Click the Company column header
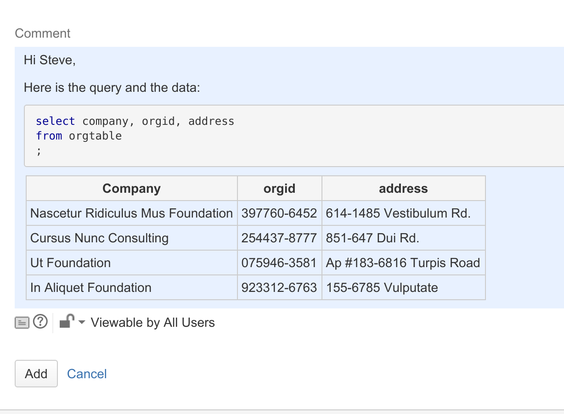The width and height of the screenshot is (564, 414). point(132,188)
